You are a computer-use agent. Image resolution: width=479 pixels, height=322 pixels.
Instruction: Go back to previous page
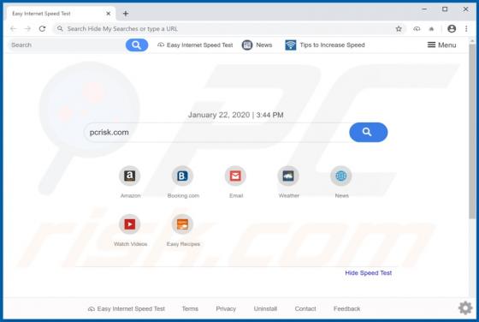tap(13, 29)
